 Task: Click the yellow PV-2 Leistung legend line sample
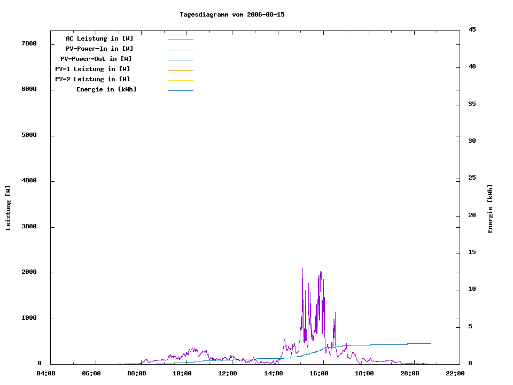180,80
